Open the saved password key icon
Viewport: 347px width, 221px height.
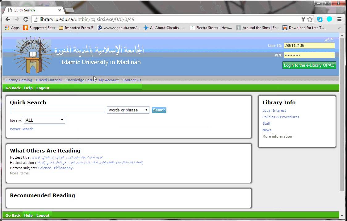coord(303,19)
